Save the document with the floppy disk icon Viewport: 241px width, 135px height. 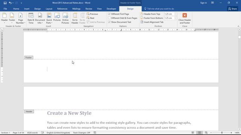(x=5, y=3)
